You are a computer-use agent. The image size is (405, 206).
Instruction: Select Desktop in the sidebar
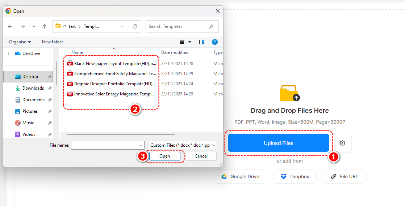coord(28,77)
